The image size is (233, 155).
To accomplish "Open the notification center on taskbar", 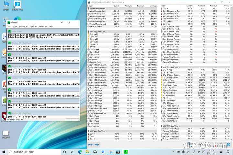I will tap(228, 152).
